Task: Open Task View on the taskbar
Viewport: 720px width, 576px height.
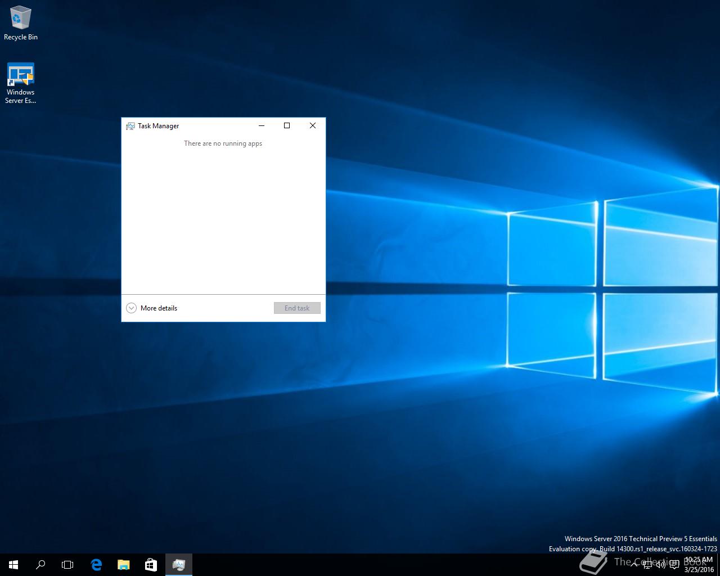Action: click(x=67, y=564)
